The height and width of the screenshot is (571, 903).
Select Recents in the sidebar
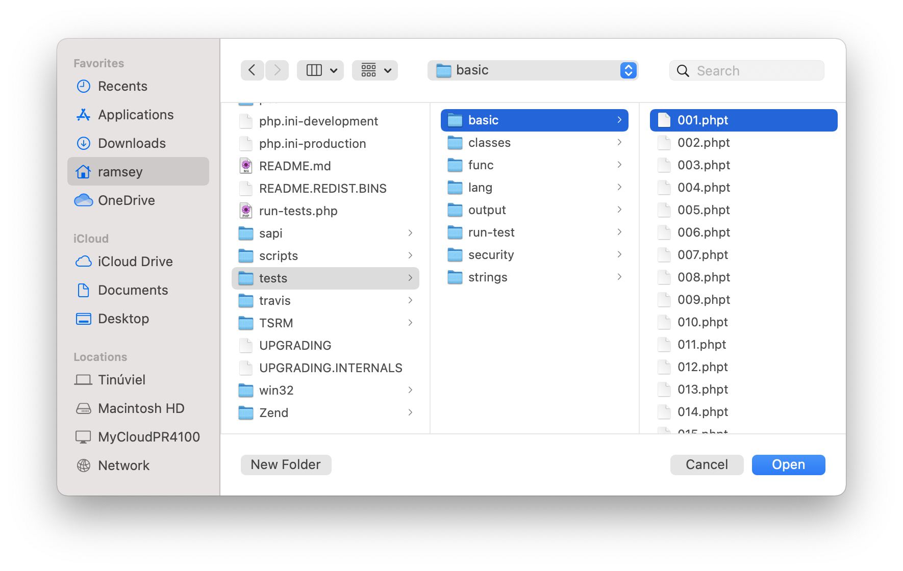tap(122, 86)
